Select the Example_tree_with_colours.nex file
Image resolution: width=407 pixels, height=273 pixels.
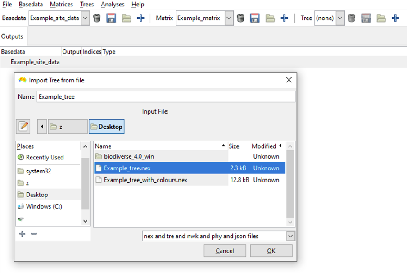[x=145, y=180]
